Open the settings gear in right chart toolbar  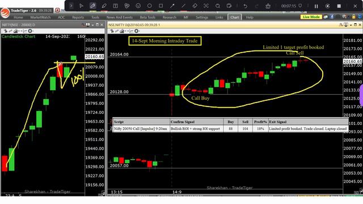click(137, 31)
